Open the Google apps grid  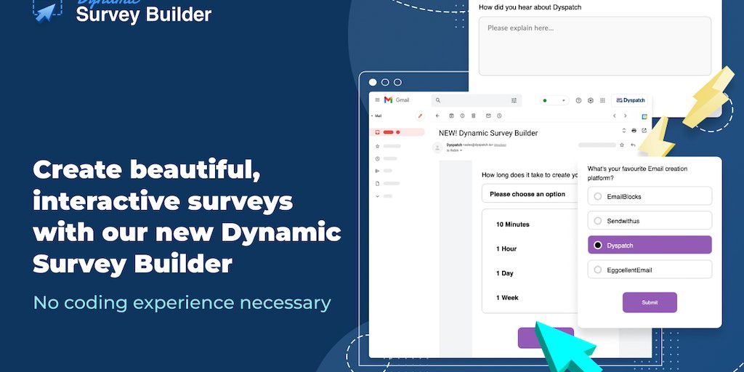coord(602,100)
